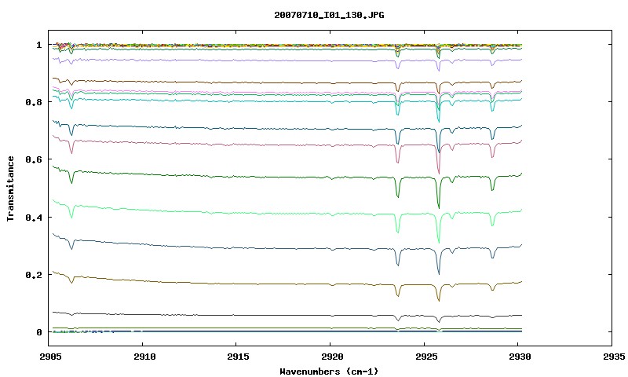Click the Transmittance y-axis label
Image resolution: width=628 pixels, height=377 pixels.
[x=10, y=188]
